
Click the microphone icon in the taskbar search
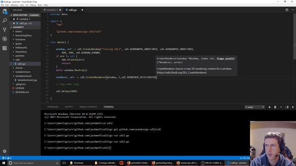(57, 163)
